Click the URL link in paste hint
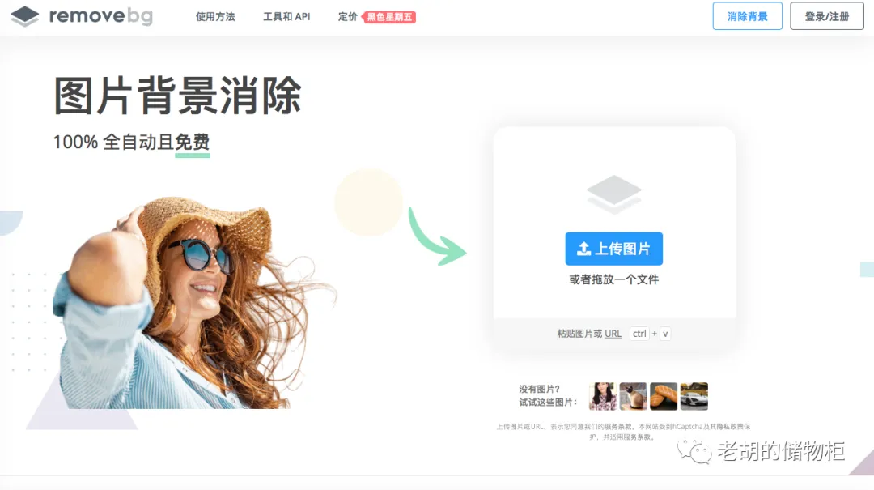 tap(613, 334)
